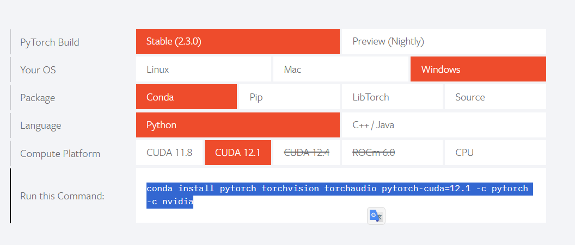The image size is (575, 245).
Task: Click the Compute Platform row label
Action: tap(60, 154)
